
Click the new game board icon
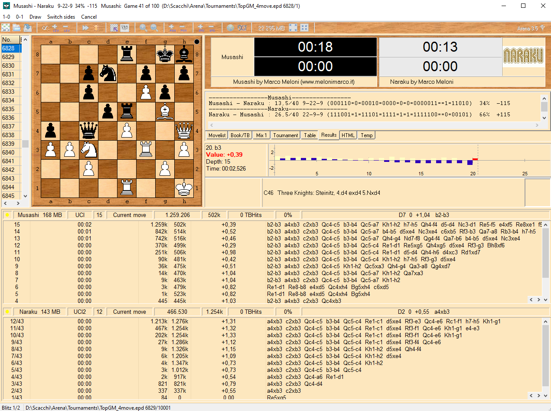coord(6,28)
